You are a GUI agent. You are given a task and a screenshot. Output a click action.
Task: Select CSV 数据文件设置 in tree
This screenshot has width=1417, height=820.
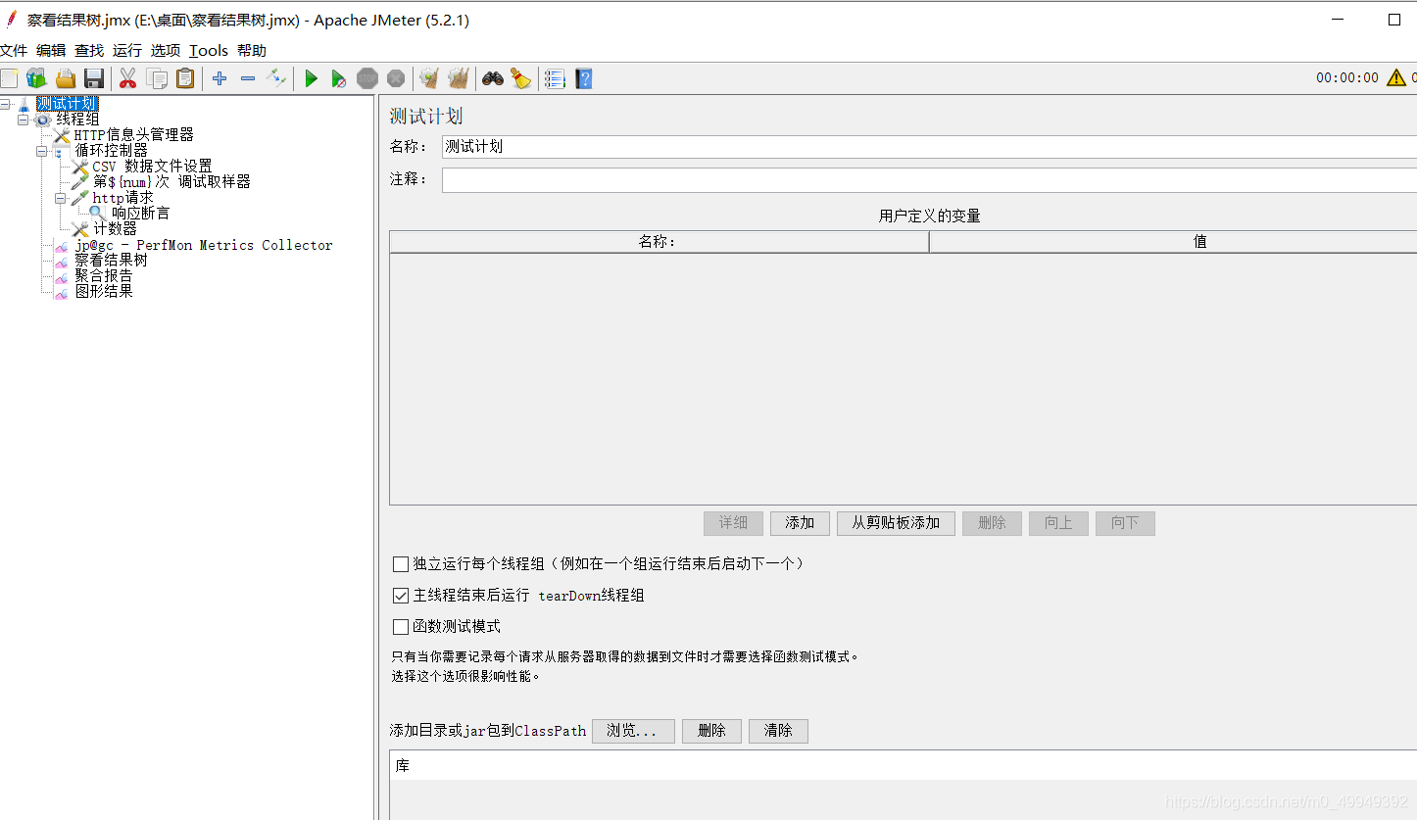tap(152, 167)
